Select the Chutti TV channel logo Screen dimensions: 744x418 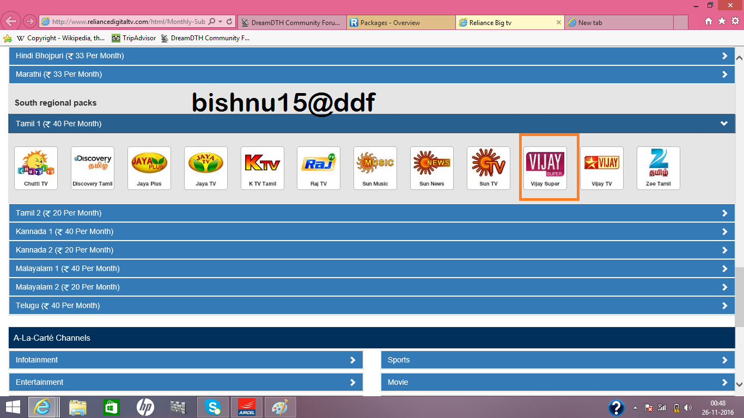pos(36,168)
